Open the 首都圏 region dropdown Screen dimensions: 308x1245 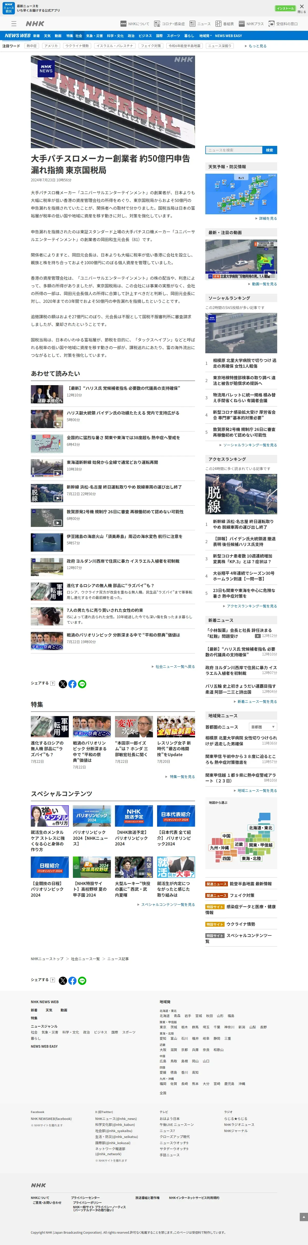pyautogui.click(x=263, y=727)
